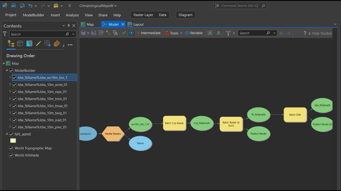
Task: Save the model with the toolbar Save icon
Action: pyautogui.click(x=83, y=33)
